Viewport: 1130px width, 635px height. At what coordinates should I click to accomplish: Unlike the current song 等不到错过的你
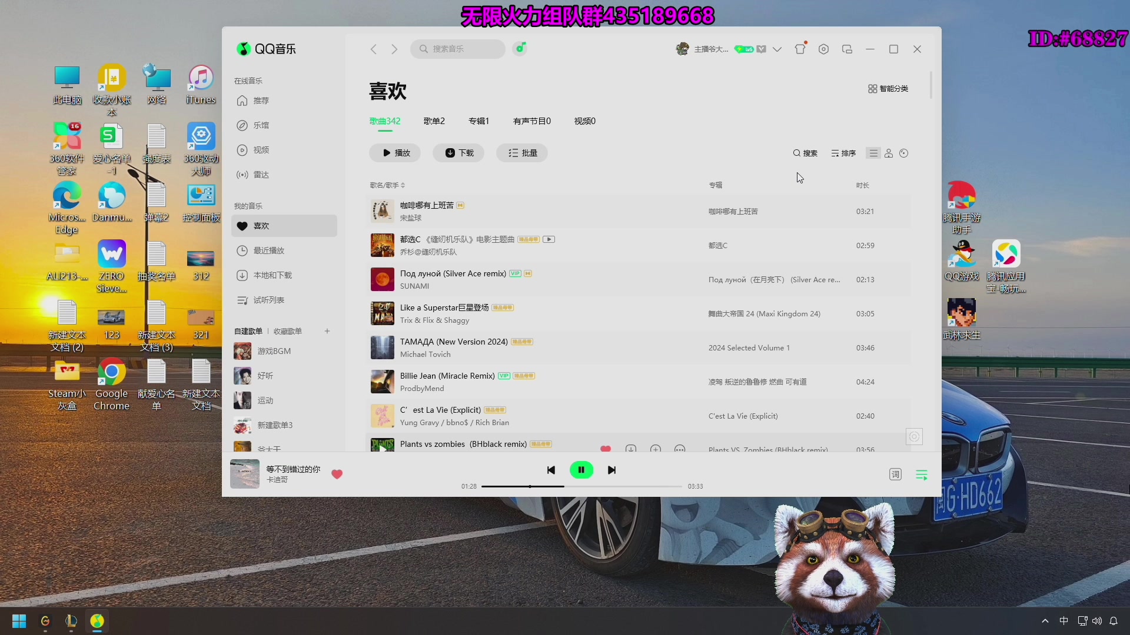pos(337,474)
